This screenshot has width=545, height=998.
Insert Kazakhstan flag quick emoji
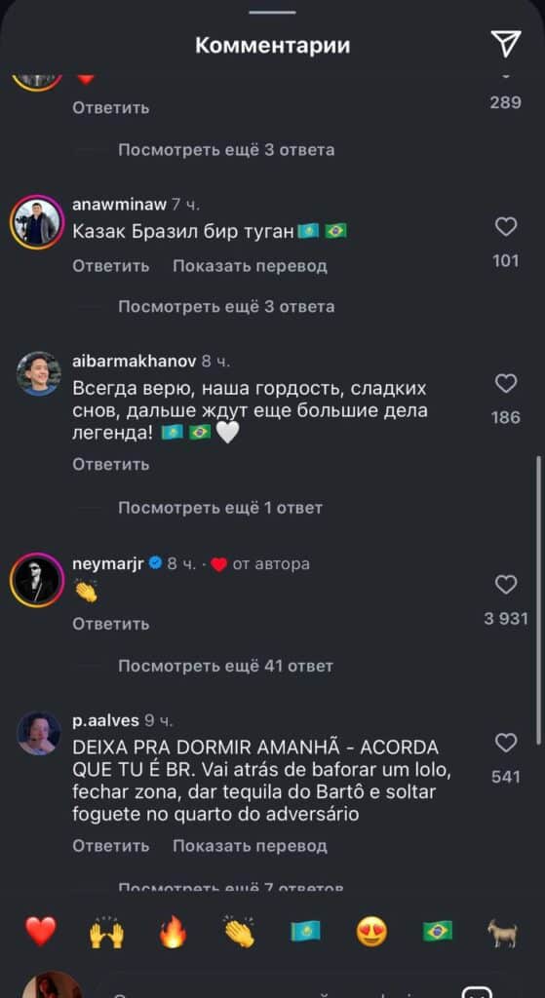[305, 932]
